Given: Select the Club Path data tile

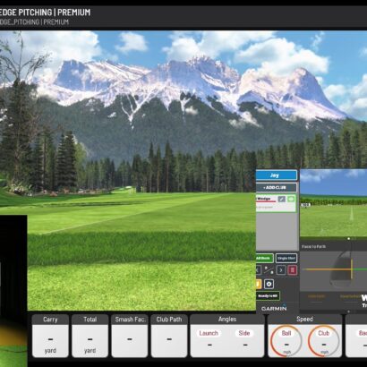Looking at the screenshot, I should click(169, 336).
